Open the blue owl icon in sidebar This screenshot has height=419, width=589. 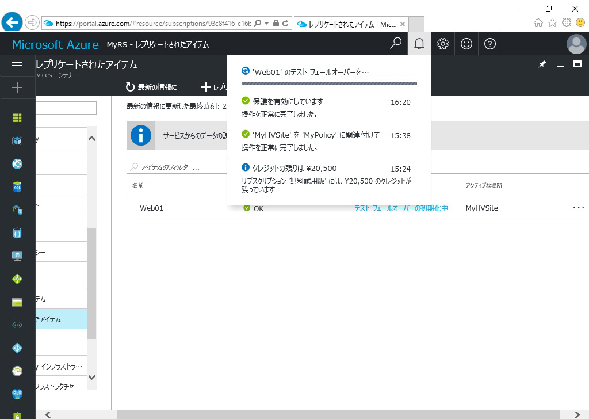17,394
